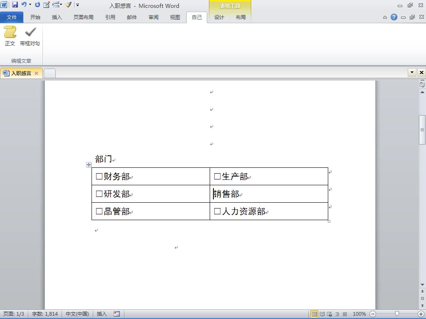The image size is (426, 319).
Task: Undo the last action
Action: pos(24,5)
